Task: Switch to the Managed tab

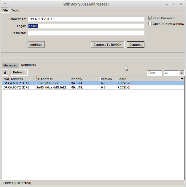Action: pyautogui.click(x=10, y=65)
